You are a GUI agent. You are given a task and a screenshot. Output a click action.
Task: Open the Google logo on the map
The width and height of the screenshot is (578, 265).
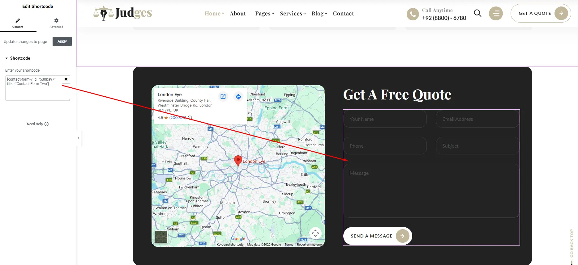coord(238,238)
